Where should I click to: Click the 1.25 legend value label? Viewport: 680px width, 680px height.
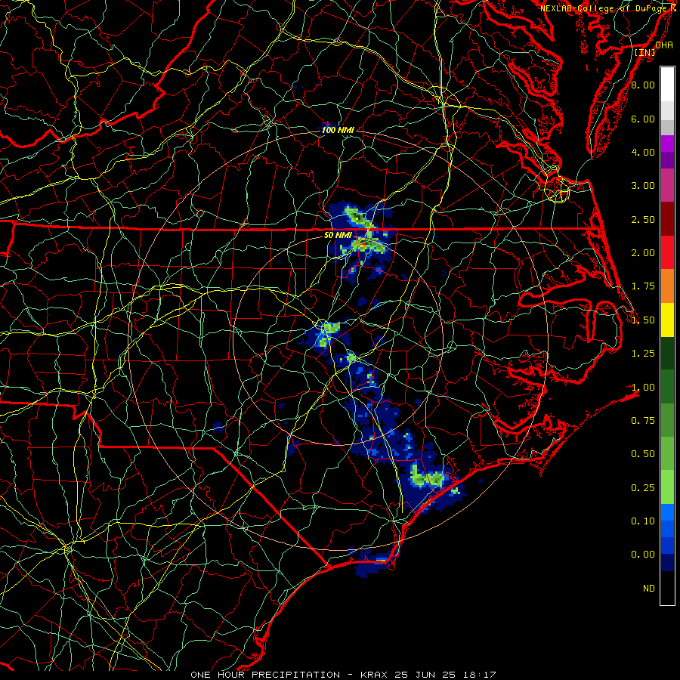point(643,354)
